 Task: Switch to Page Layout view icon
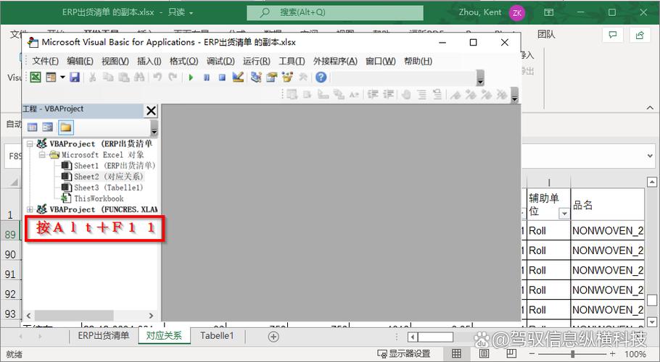pos(484,353)
